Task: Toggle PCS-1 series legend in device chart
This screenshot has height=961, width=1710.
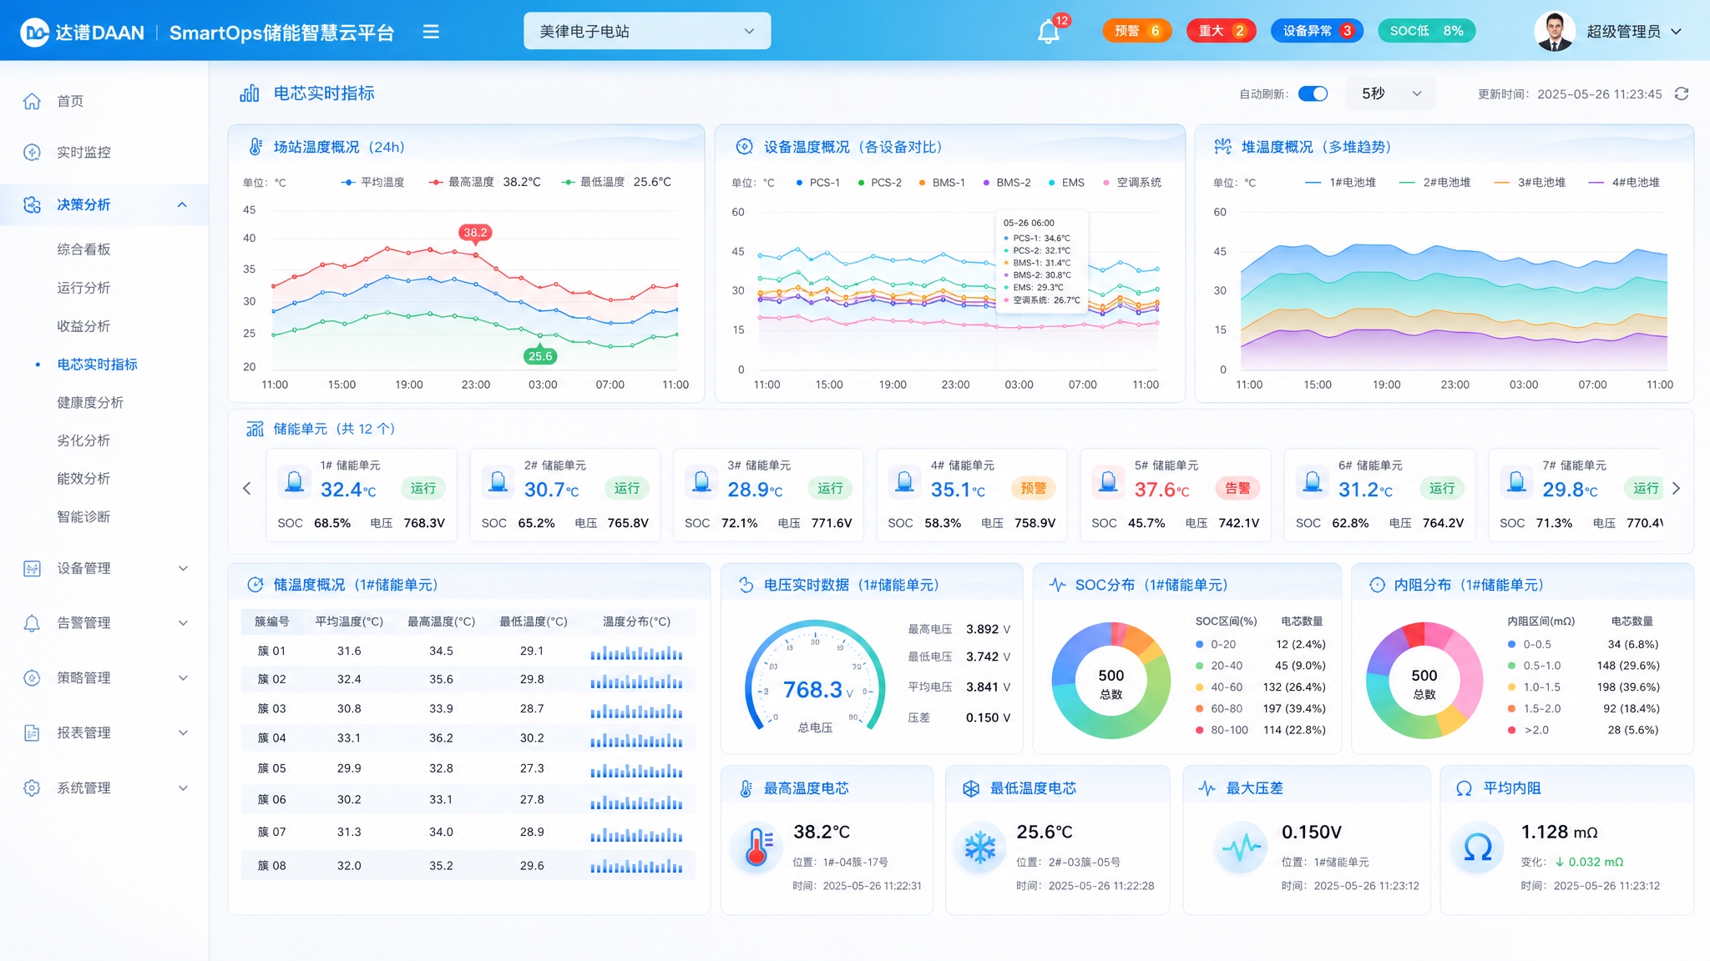Action: [817, 183]
